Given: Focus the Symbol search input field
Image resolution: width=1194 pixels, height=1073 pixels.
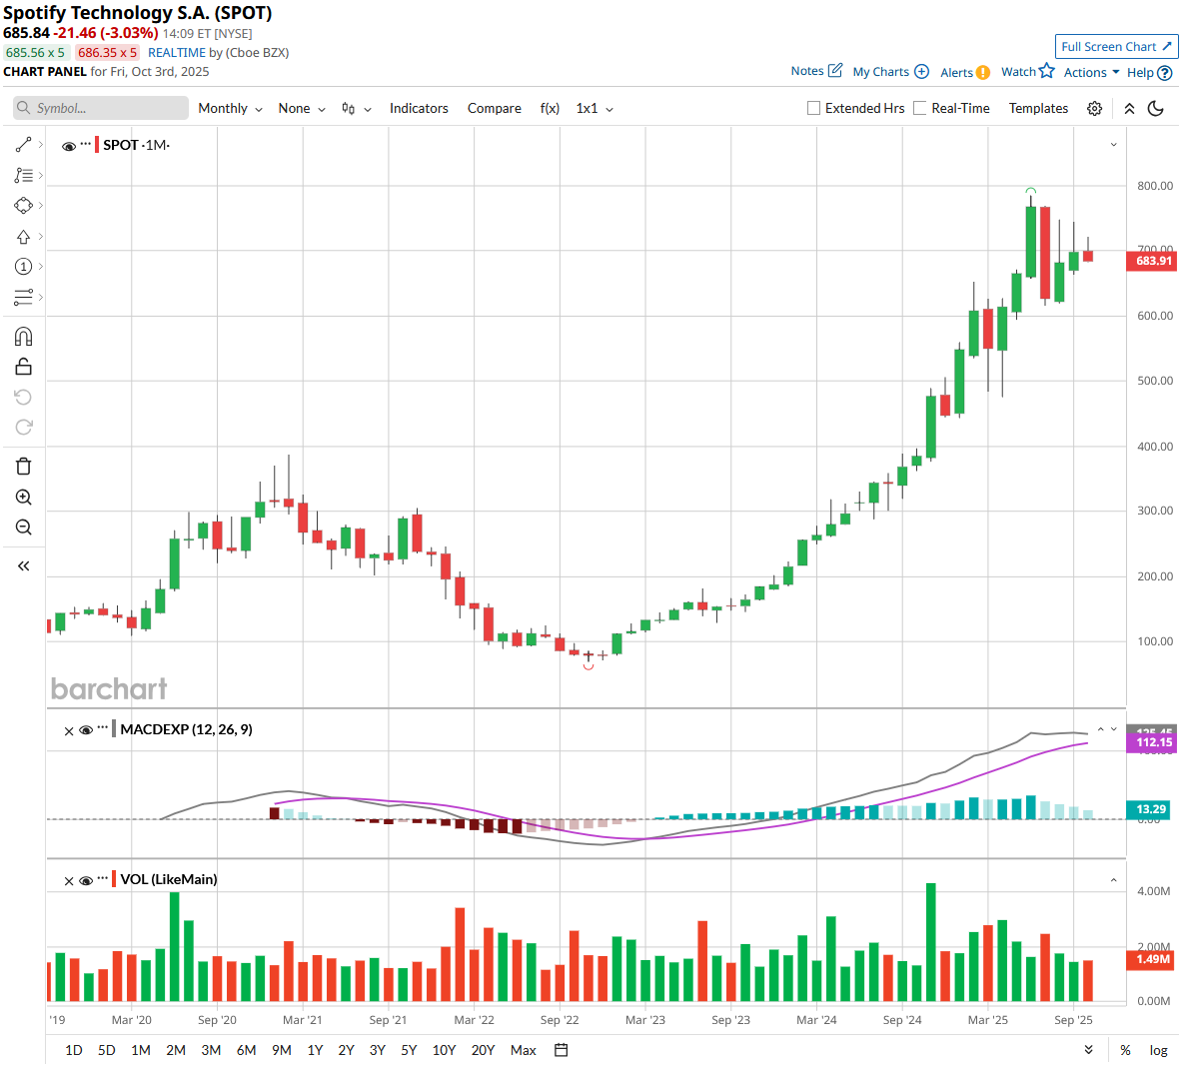Looking at the screenshot, I should (x=101, y=108).
